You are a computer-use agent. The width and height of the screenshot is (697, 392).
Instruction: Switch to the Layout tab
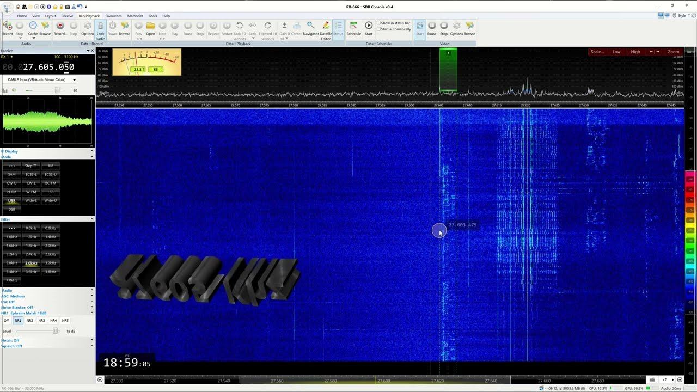point(50,16)
